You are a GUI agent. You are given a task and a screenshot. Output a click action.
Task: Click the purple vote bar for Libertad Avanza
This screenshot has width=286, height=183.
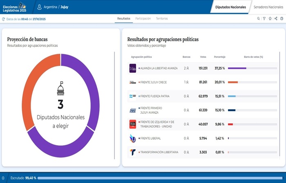coord(237,68)
